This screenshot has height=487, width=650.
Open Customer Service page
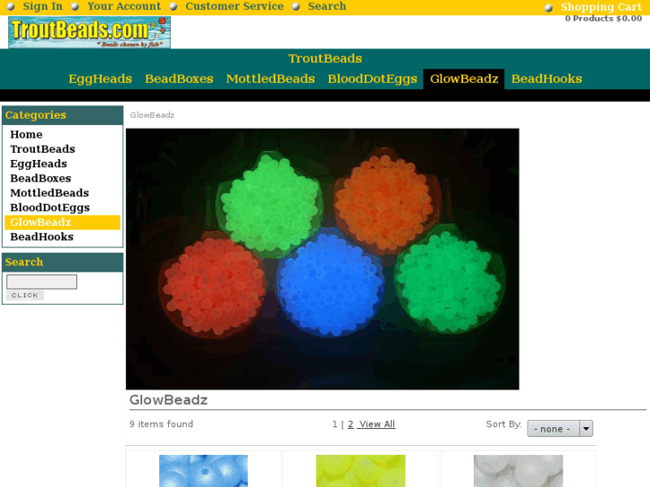[x=234, y=6]
